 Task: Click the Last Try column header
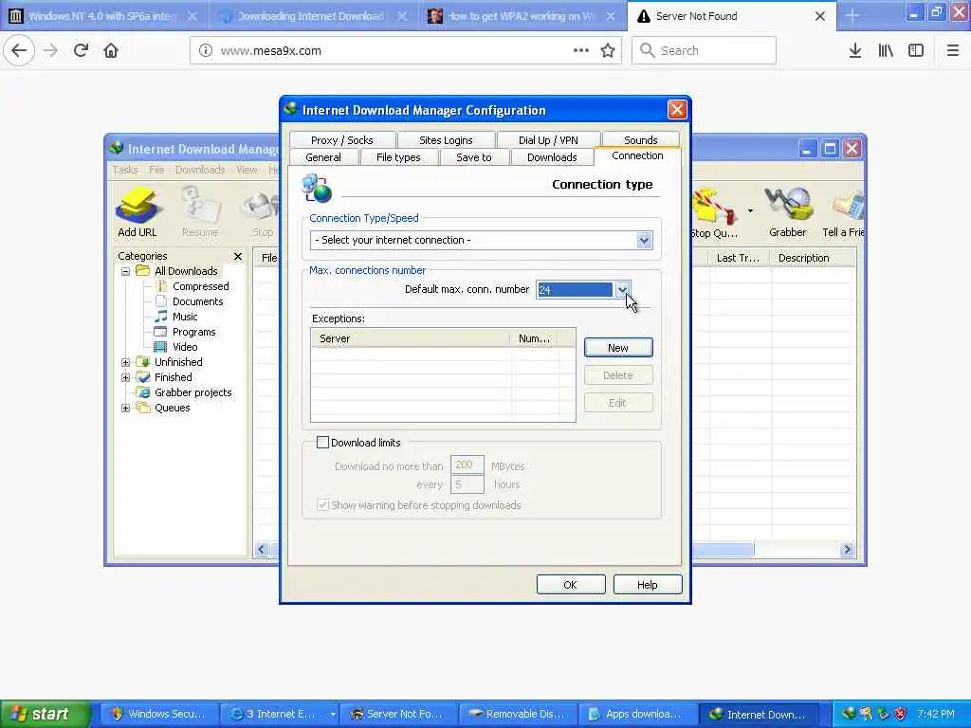(x=738, y=258)
